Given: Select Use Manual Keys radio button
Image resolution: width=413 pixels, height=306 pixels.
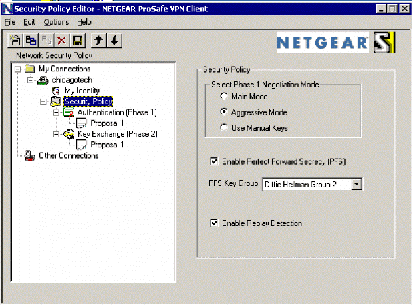Looking at the screenshot, I should [224, 127].
